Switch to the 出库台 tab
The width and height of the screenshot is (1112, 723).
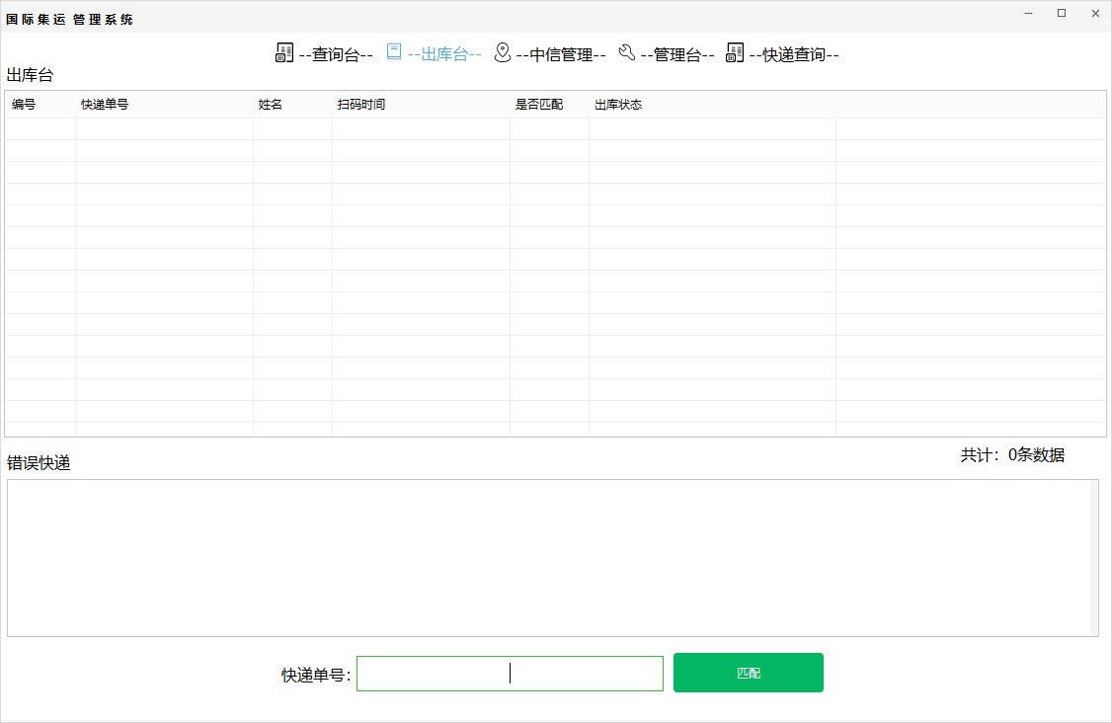click(x=444, y=54)
